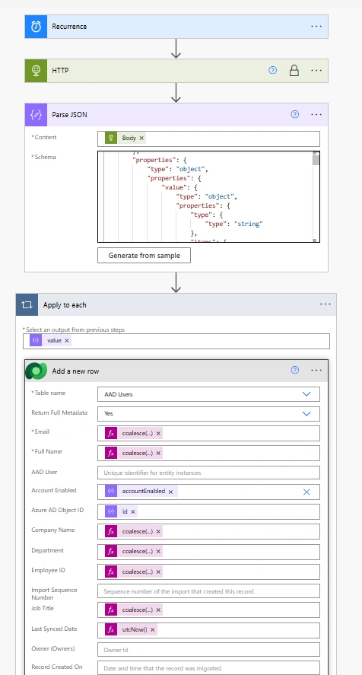Open help for Parse JSON step
Image resolution: width=362 pixels, height=675 pixels.
coord(295,114)
